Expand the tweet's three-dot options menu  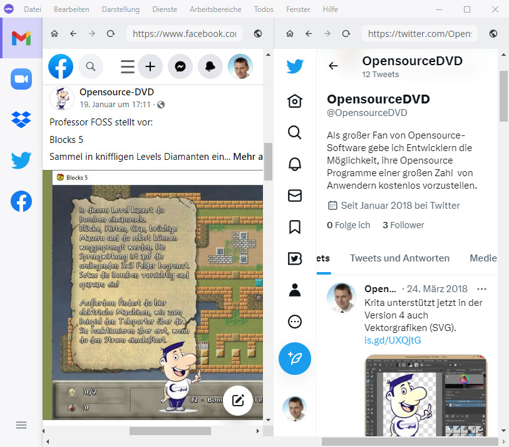pyautogui.click(x=481, y=289)
